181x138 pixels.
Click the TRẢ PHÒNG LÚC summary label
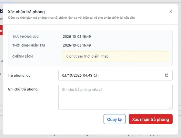(25, 37)
